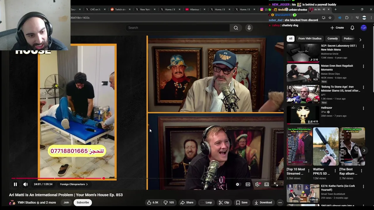Open options for Matan Even Ragebait video
This screenshot has width=374, height=210.
pyautogui.click(x=363, y=66)
